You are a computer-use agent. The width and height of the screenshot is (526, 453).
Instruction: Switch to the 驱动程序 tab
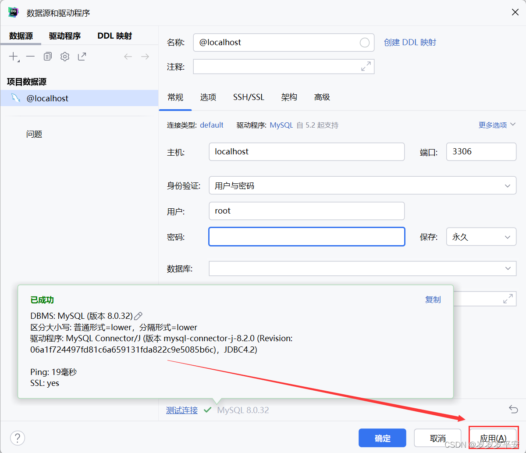65,36
